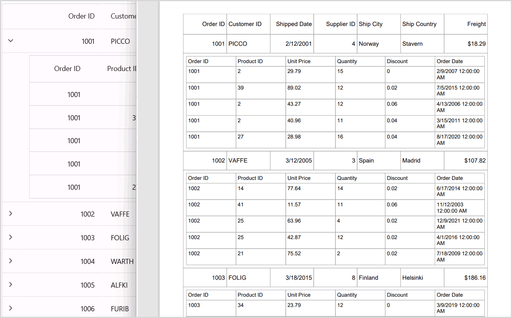The height and width of the screenshot is (318, 512).
Task: Expand the row for order 1005 ALFKI
Action: 11,285
